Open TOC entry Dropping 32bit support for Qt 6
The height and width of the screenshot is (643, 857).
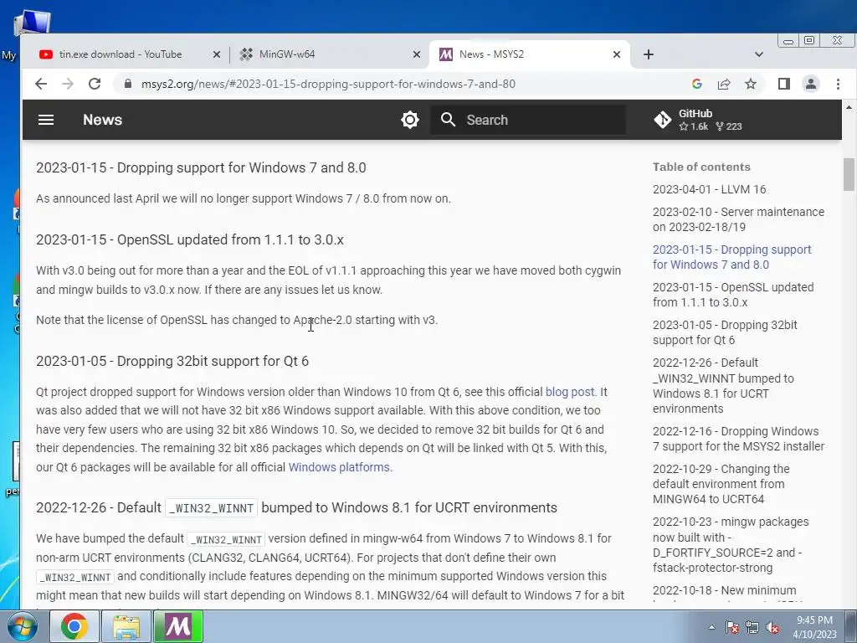tap(725, 332)
